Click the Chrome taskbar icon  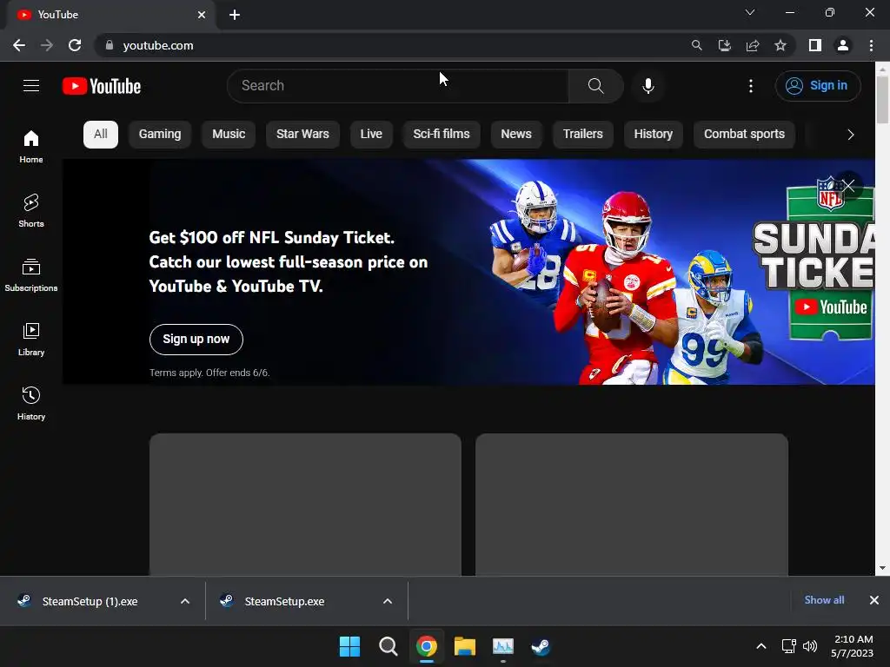pos(427,646)
